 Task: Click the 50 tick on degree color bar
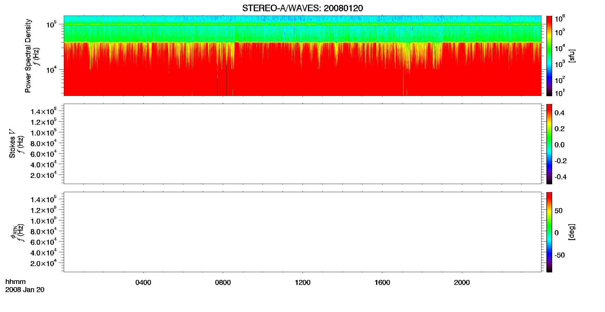tap(559, 211)
